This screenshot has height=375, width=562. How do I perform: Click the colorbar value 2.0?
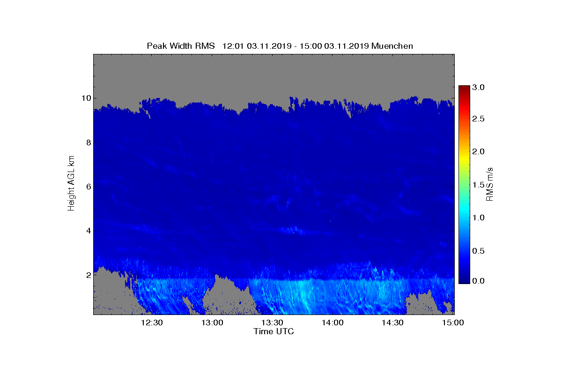tap(478, 151)
